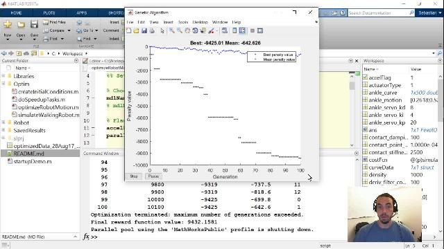Open the File menu in Genetic Algorithm window

tap(130, 22)
